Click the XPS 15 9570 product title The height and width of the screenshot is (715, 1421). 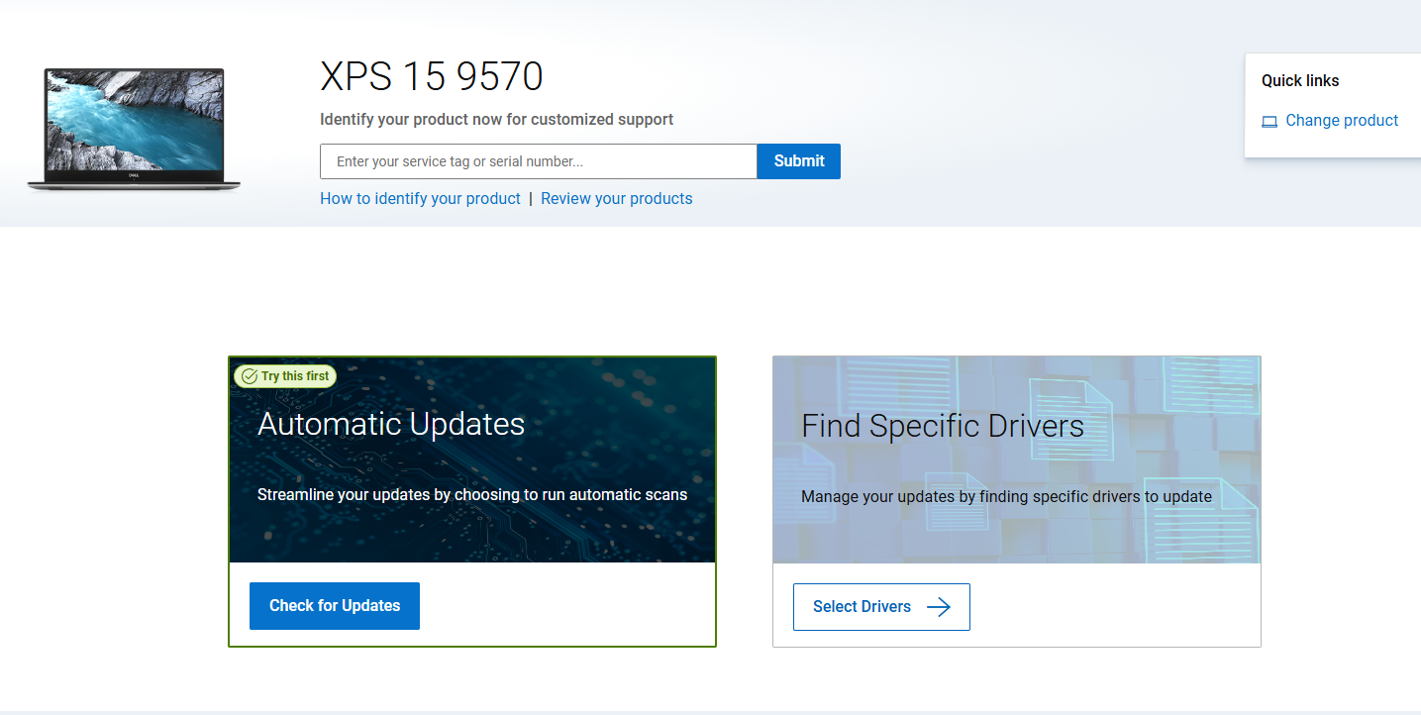pos(432,77)
